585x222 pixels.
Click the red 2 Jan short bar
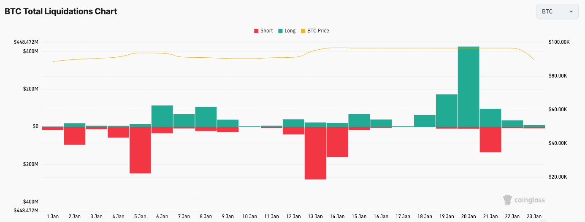(75, 136)
